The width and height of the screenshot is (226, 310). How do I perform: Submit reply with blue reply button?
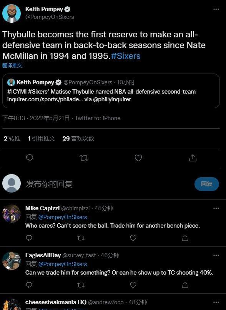(x=207, y=184)
